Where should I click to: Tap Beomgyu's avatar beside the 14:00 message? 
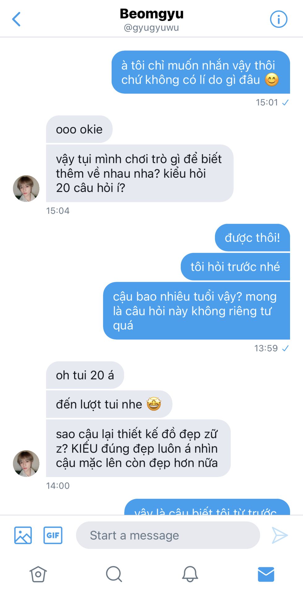point(26,463)
